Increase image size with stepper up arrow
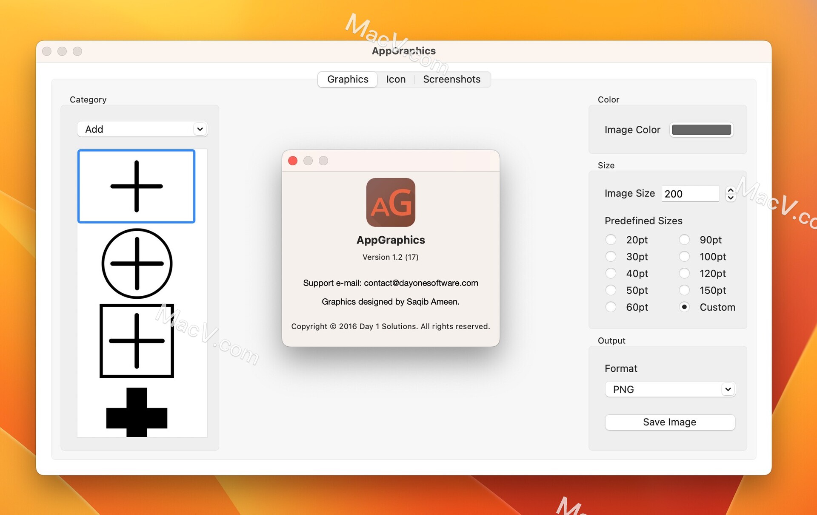The image size is (817, 515). (x=731, y=190)
